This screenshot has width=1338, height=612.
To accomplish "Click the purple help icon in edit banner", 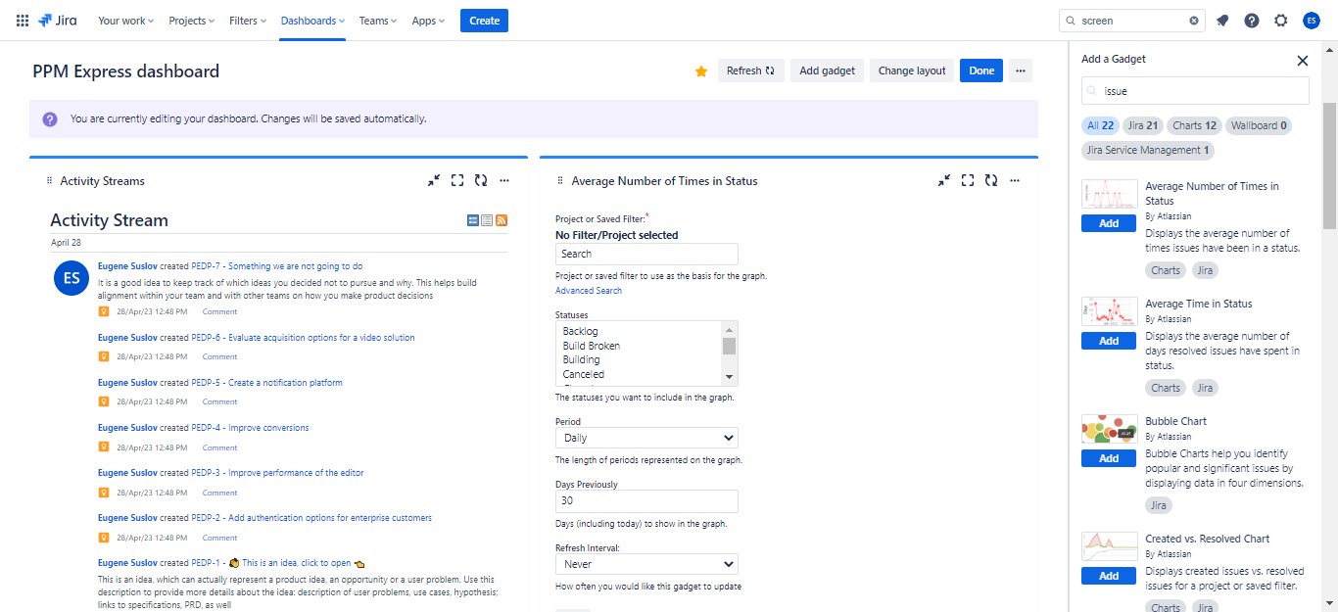I will click(x=50, y=118).
